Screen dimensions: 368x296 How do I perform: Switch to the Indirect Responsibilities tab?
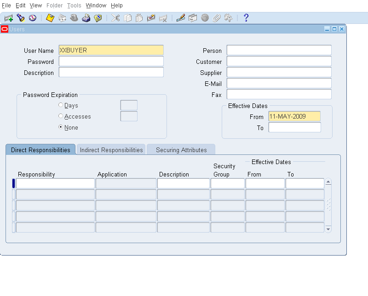110,149
